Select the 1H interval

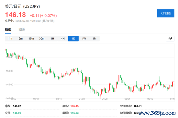tap(52, 39)
